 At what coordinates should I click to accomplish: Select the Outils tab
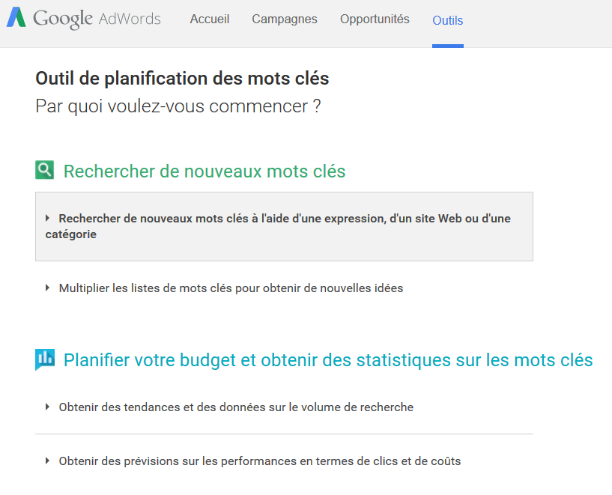pyautogui.click(x=448, y=20)
